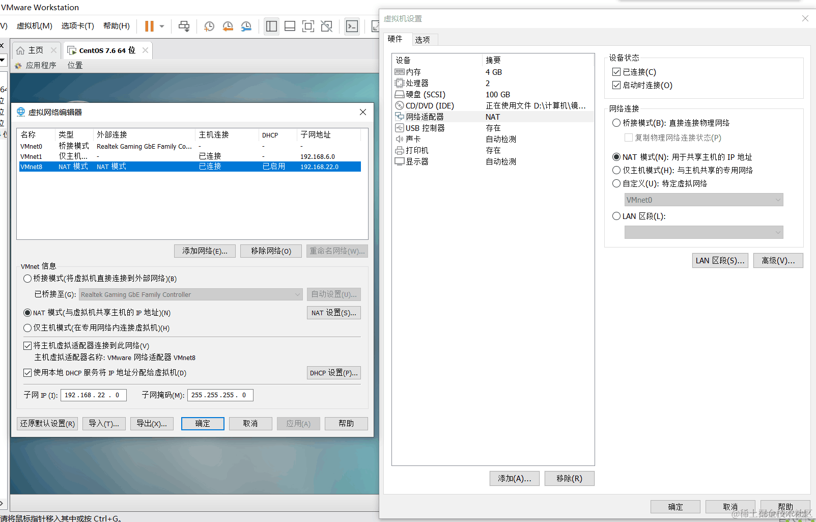Viewport: 816px width, 522px height.
Task: Choose 桥接模式 radio in the network editor
Action: [27, 279]
